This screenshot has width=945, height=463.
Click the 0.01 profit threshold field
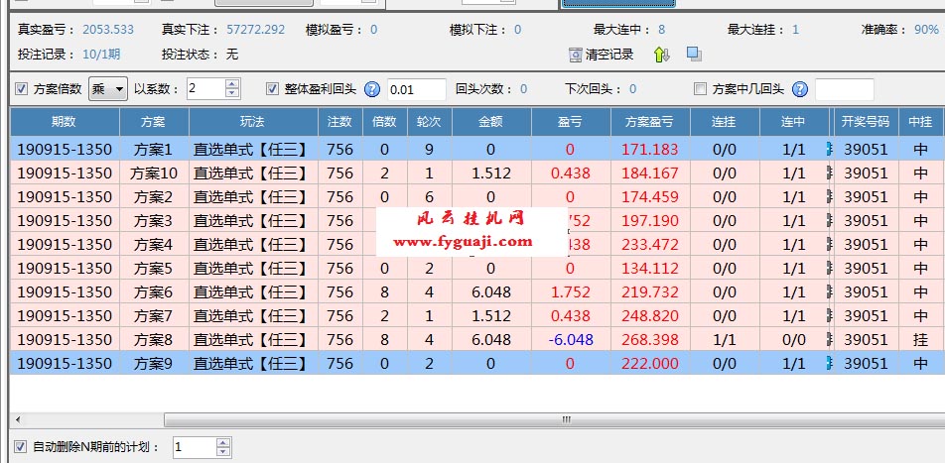[x=417, y=89]
